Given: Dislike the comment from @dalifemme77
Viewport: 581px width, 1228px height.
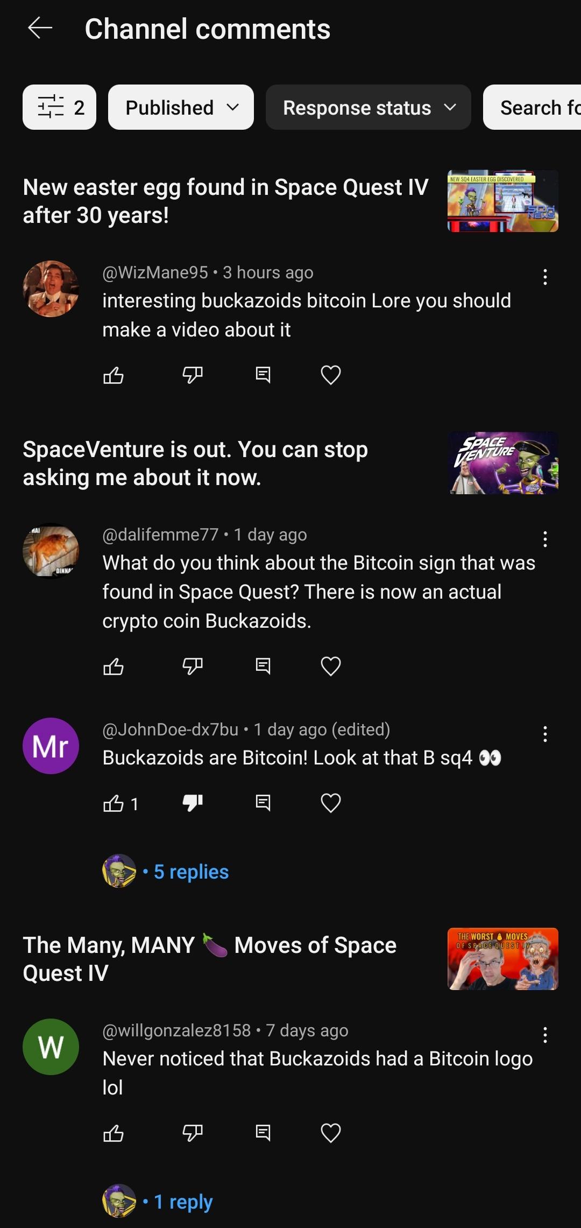Looking at the screenshot, I should (x=193, y=666).
